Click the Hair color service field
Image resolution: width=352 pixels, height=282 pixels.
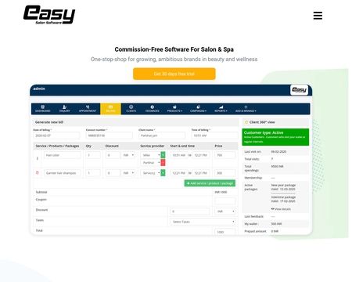63,155
